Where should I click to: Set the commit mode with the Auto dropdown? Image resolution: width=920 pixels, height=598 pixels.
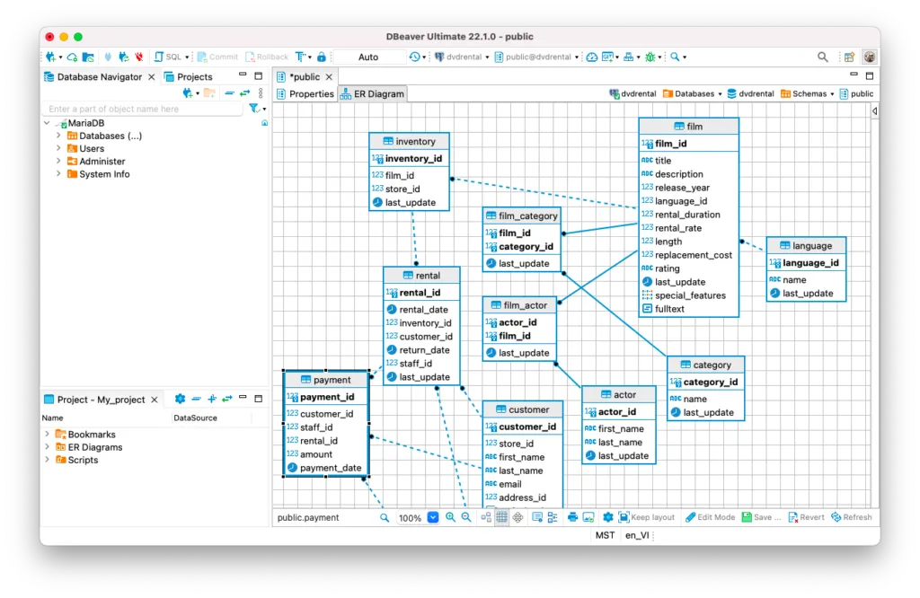click(367, 56)
